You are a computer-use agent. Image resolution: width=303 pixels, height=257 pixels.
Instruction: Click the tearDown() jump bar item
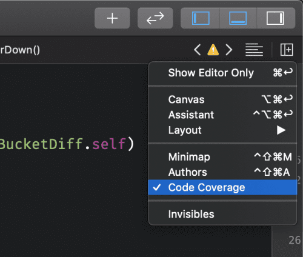20,50
